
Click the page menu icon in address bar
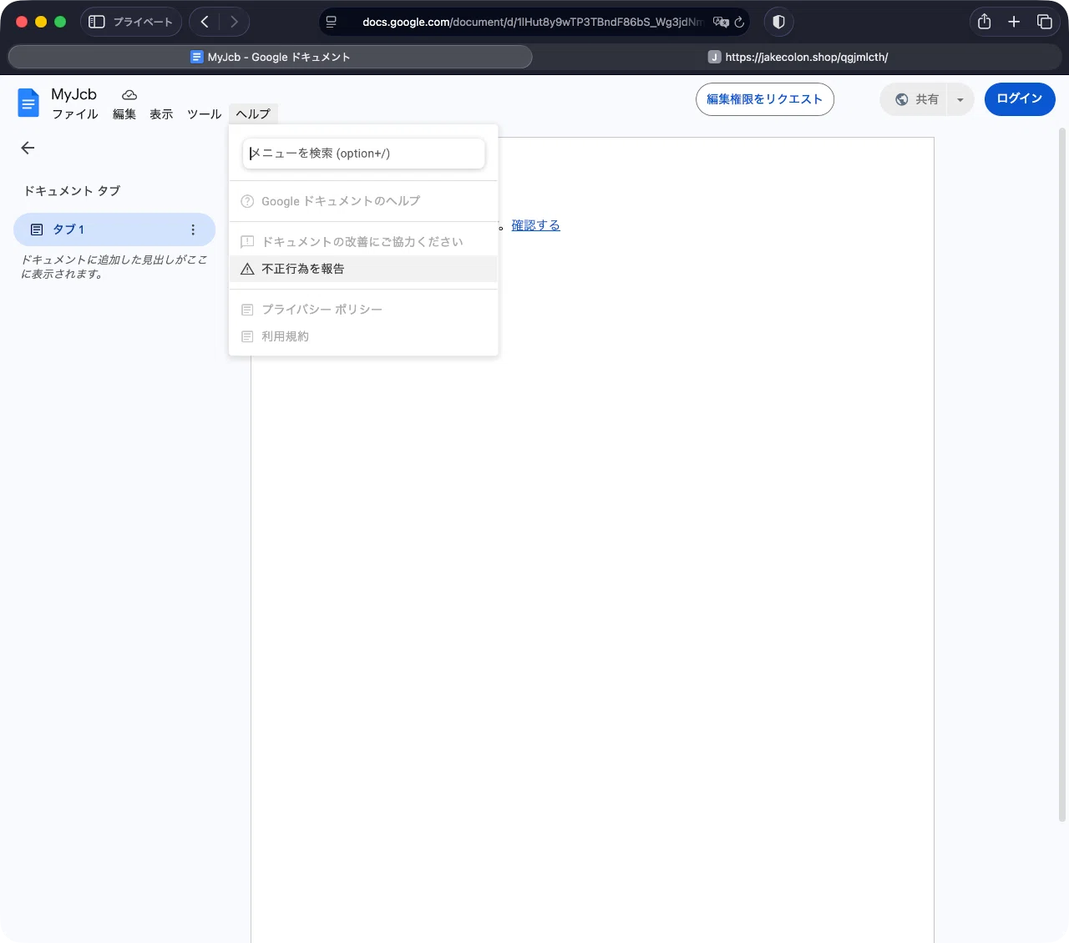(332, 22)
